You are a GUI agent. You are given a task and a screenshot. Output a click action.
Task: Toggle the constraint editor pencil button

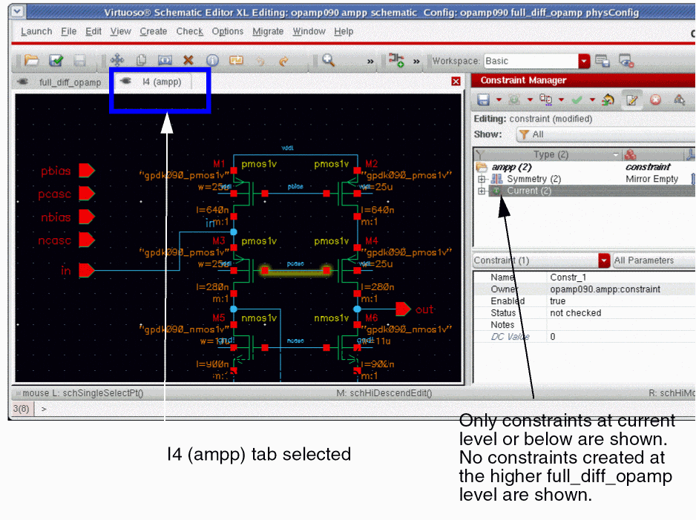pos(632,99)
